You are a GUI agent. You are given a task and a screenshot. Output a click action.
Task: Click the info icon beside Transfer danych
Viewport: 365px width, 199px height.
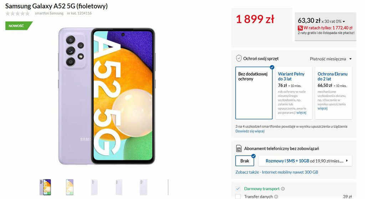click(276, 197)
